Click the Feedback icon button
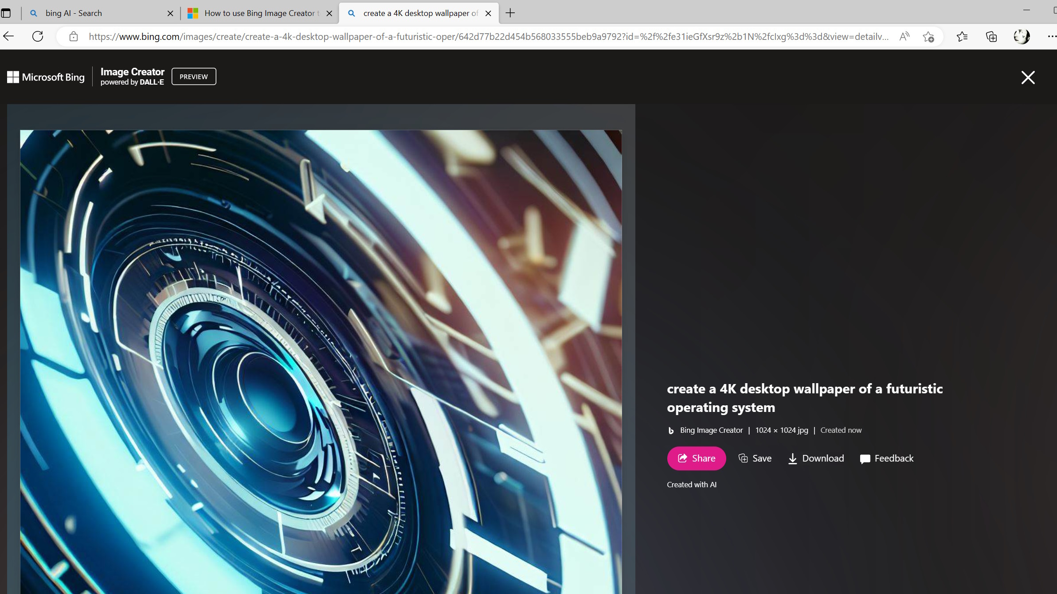This screenshot has width=1057, height=594. (x=865, y=458)
